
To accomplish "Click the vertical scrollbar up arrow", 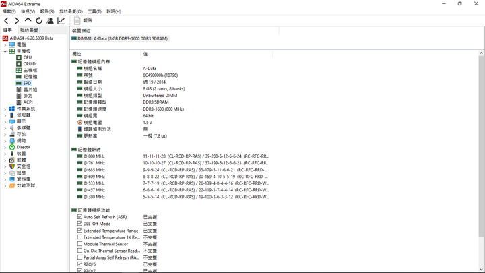I will click(481, 53).
